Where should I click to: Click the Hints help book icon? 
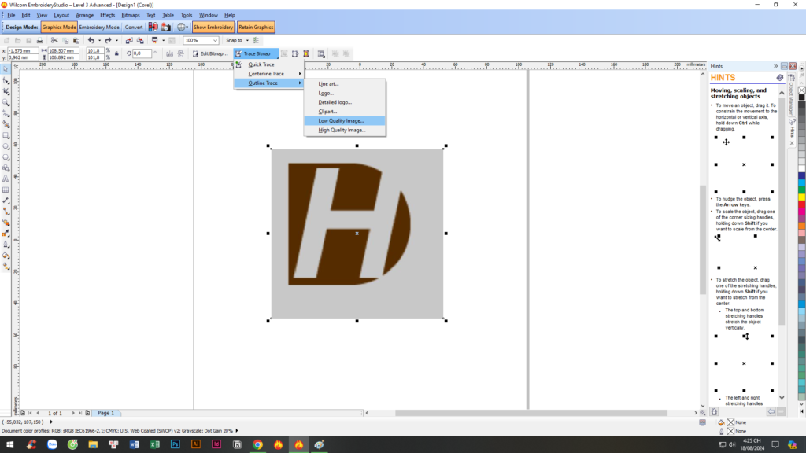pos(780,78)
